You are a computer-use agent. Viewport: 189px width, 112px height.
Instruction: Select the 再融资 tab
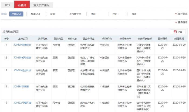coord(22,5)
